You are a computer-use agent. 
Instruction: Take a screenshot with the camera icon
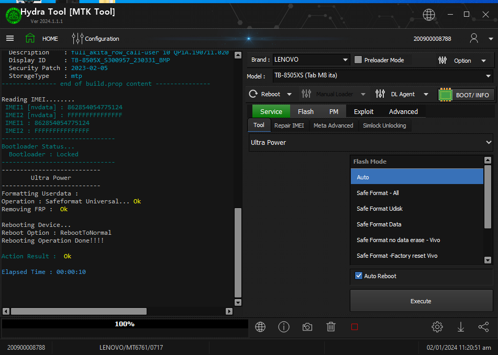pyautogui.click(x=307, y=327)
